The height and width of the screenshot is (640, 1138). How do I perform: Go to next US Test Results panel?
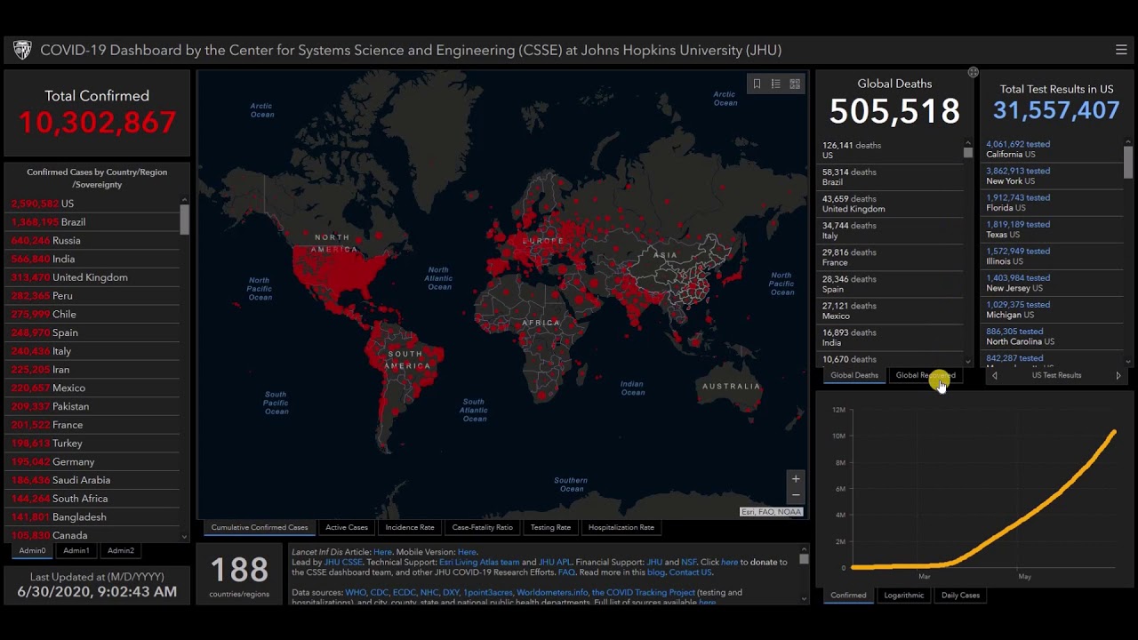tap(1118, 375)
